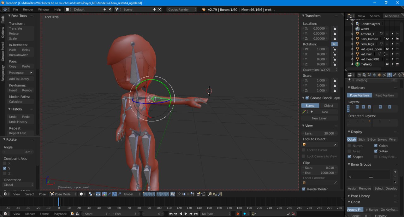Play the animation in the timeline

click(186, 214)
